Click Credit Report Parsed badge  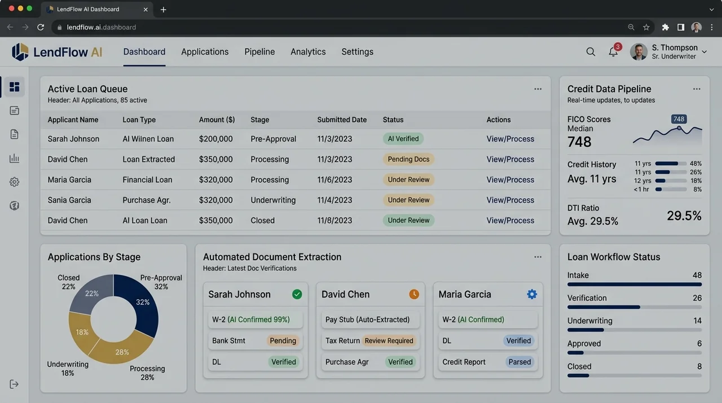click(520, 362)
